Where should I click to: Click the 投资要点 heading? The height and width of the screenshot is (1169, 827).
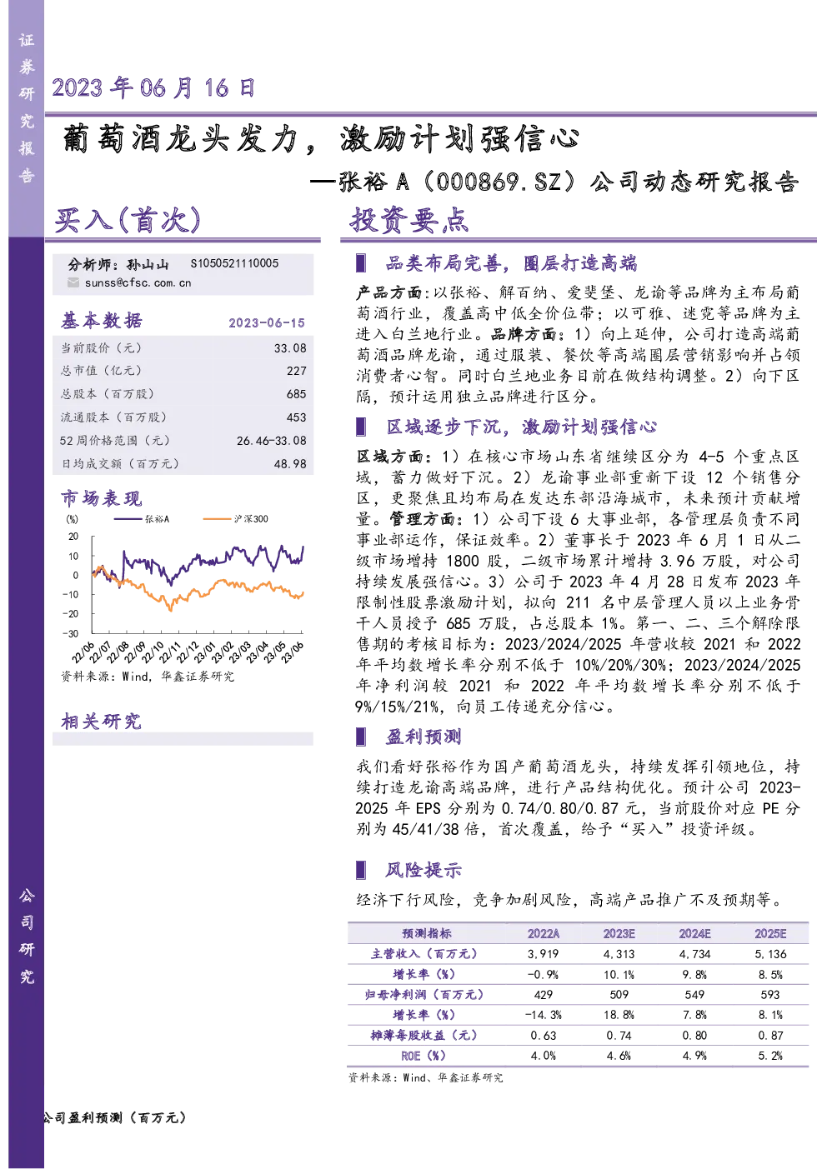coord(409,220)
